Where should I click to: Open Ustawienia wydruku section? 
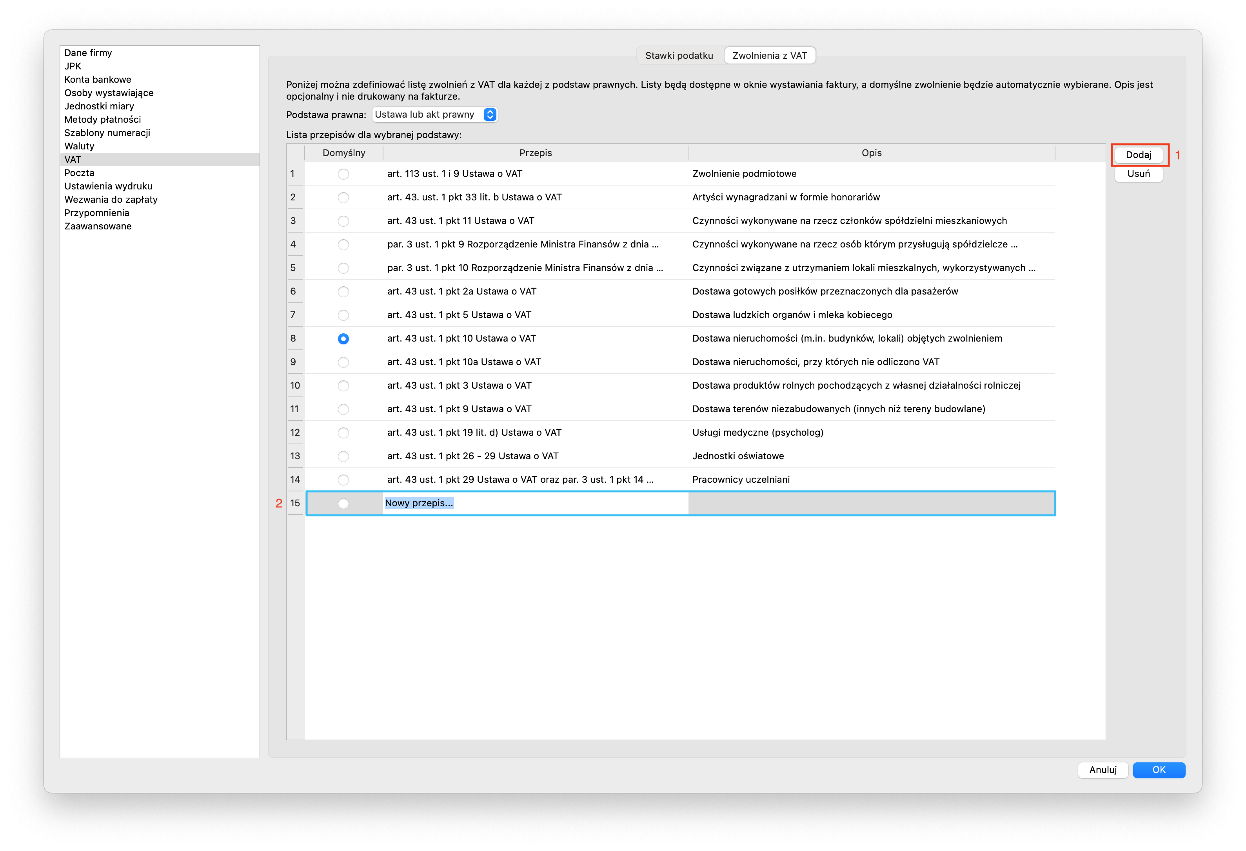coord(160,187)
